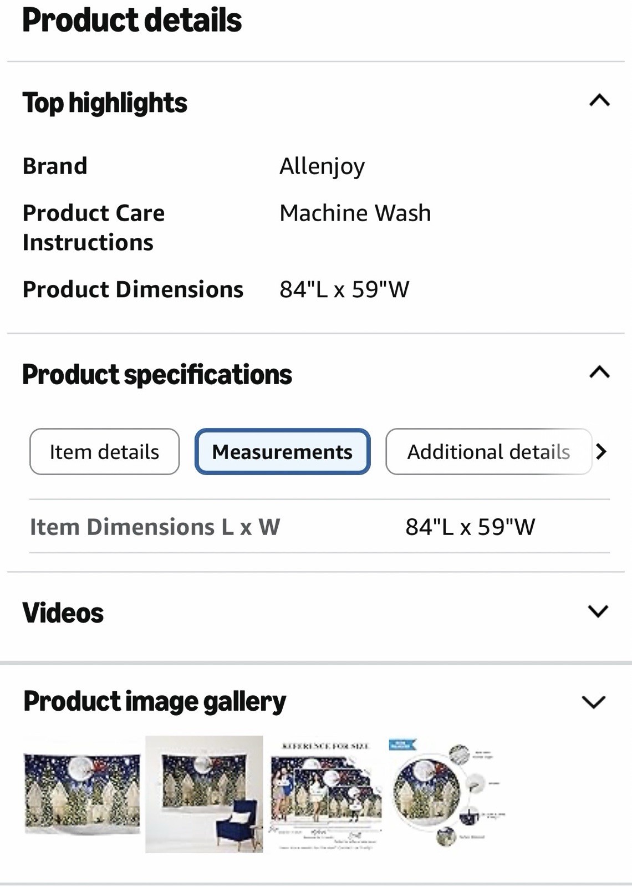The width and height of the screenshot is (632, 887).
Task: Open the Reference for Size thumbnail
Action: click(x=325, y=795)
